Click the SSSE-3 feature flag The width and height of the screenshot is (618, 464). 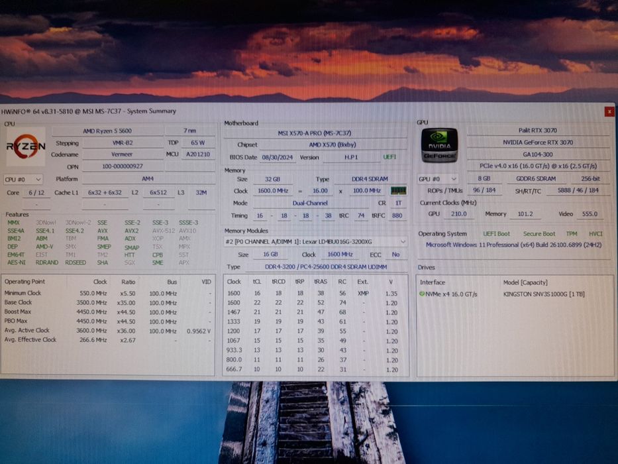[x=188, y=223]
